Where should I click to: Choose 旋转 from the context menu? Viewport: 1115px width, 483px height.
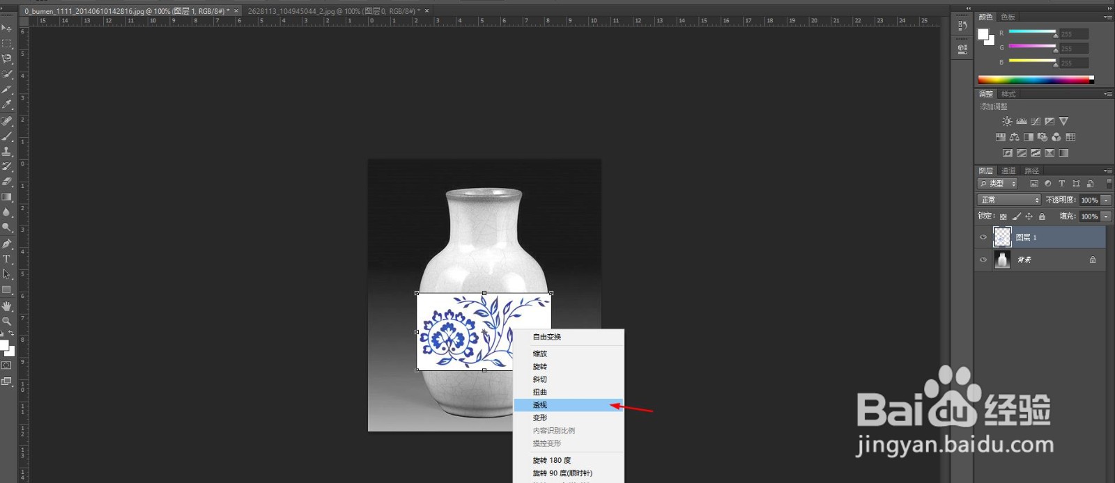[x=569, y=367]
